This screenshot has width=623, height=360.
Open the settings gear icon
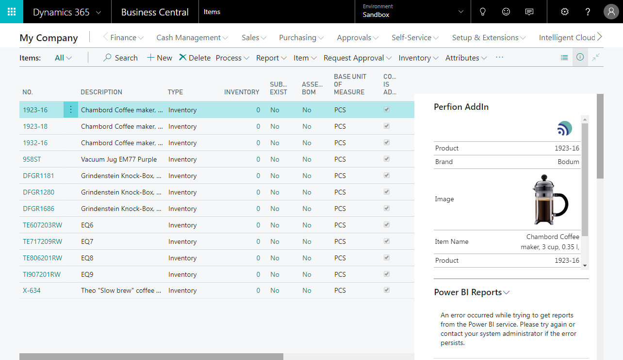(x=565, y=12)
